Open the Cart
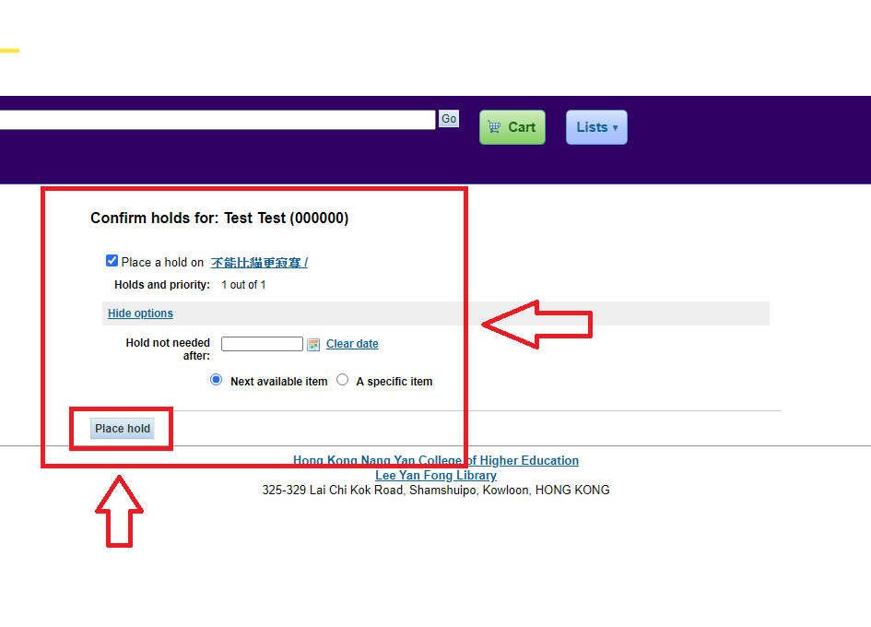The height and width of the screenshot is (627, 871). pos(512,127)
